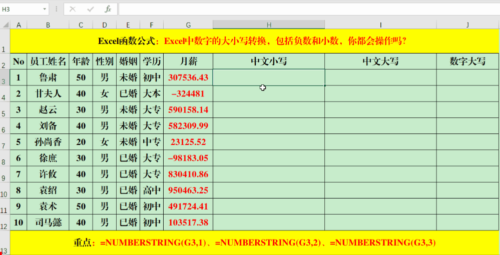500x255 pixels.
Task: Select salary cell -324481
Action: coord(188,93)
